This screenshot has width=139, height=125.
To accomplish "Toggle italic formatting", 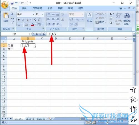I will [23, 19].
